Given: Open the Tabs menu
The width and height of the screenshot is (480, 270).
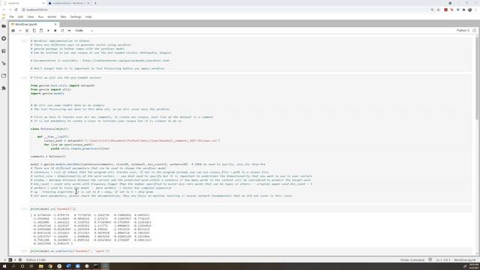Looking at the screenshot, I should pyautogui.click(x=63, y=16).
